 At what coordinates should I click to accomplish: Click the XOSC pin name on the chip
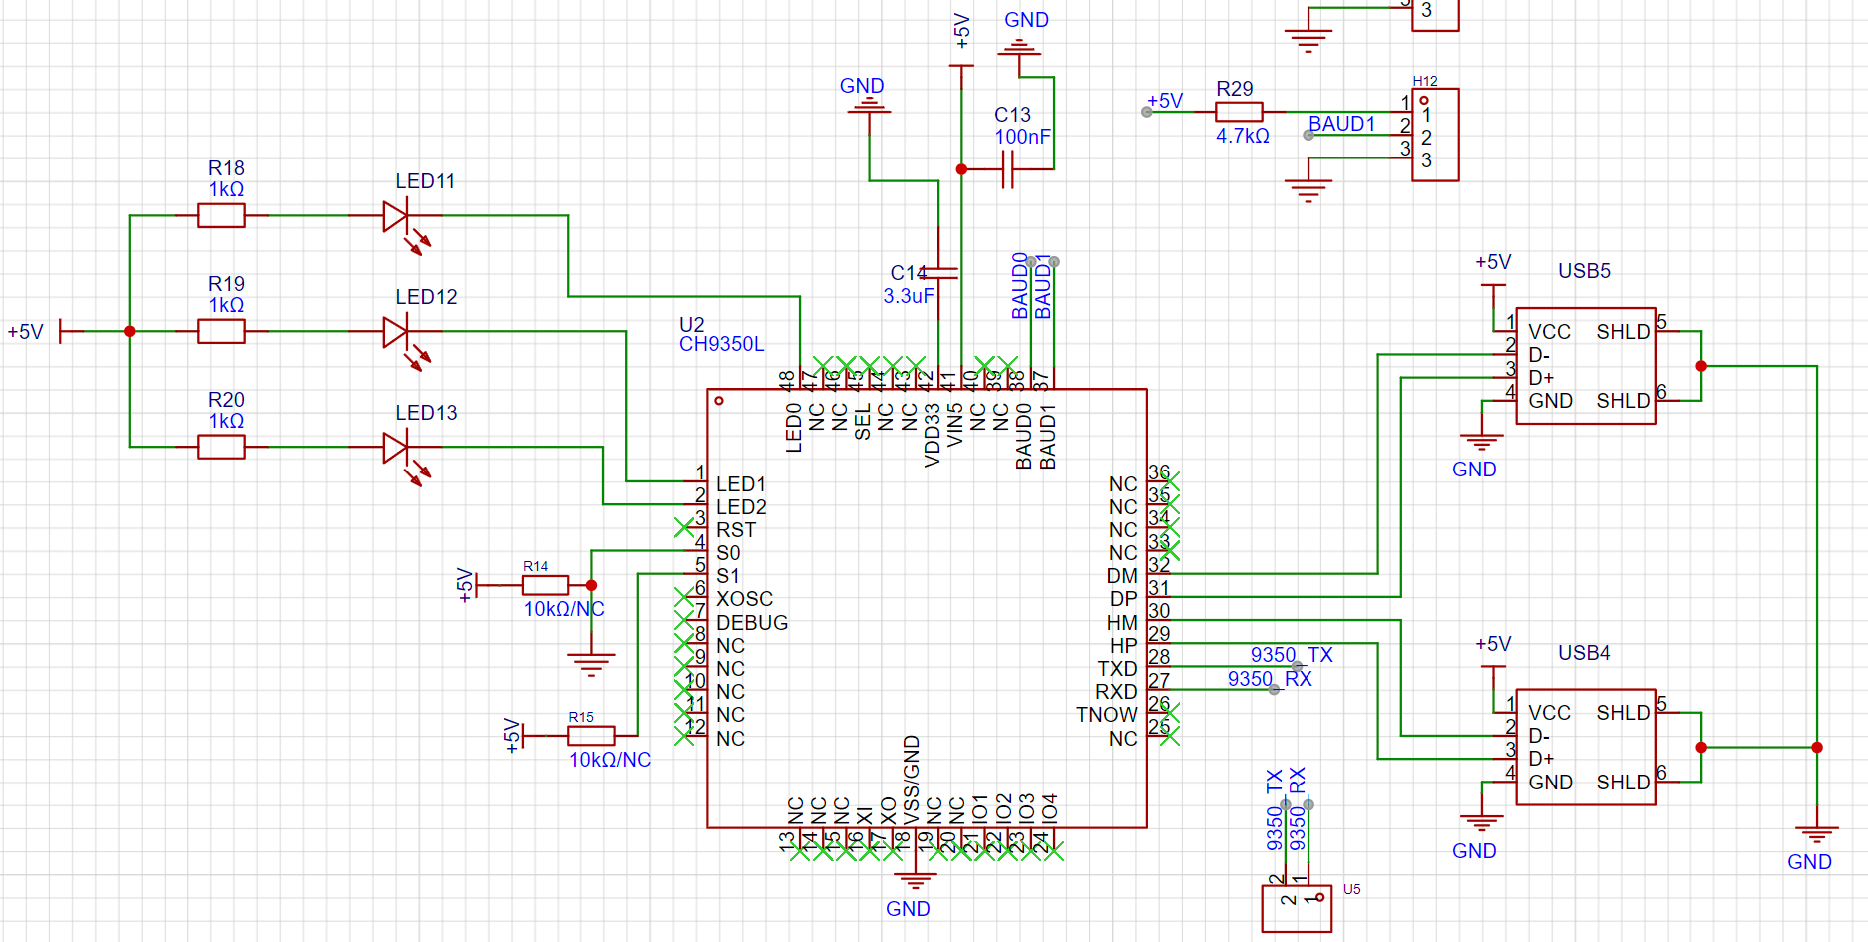click(744, 599)
